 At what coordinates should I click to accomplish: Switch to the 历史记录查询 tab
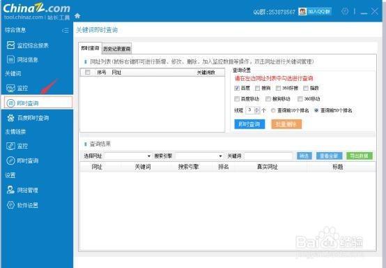[116, 49]
